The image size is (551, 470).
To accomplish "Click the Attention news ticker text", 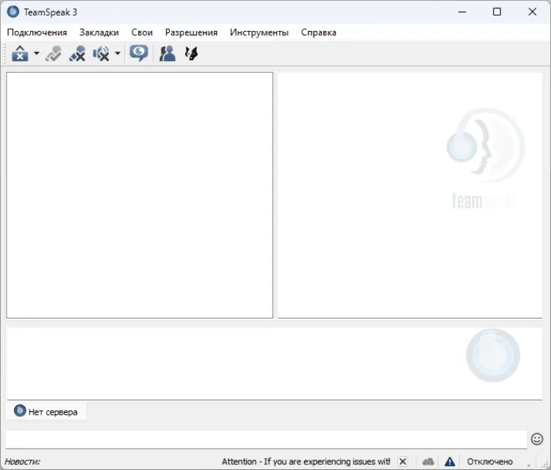I will click(306, 461).
